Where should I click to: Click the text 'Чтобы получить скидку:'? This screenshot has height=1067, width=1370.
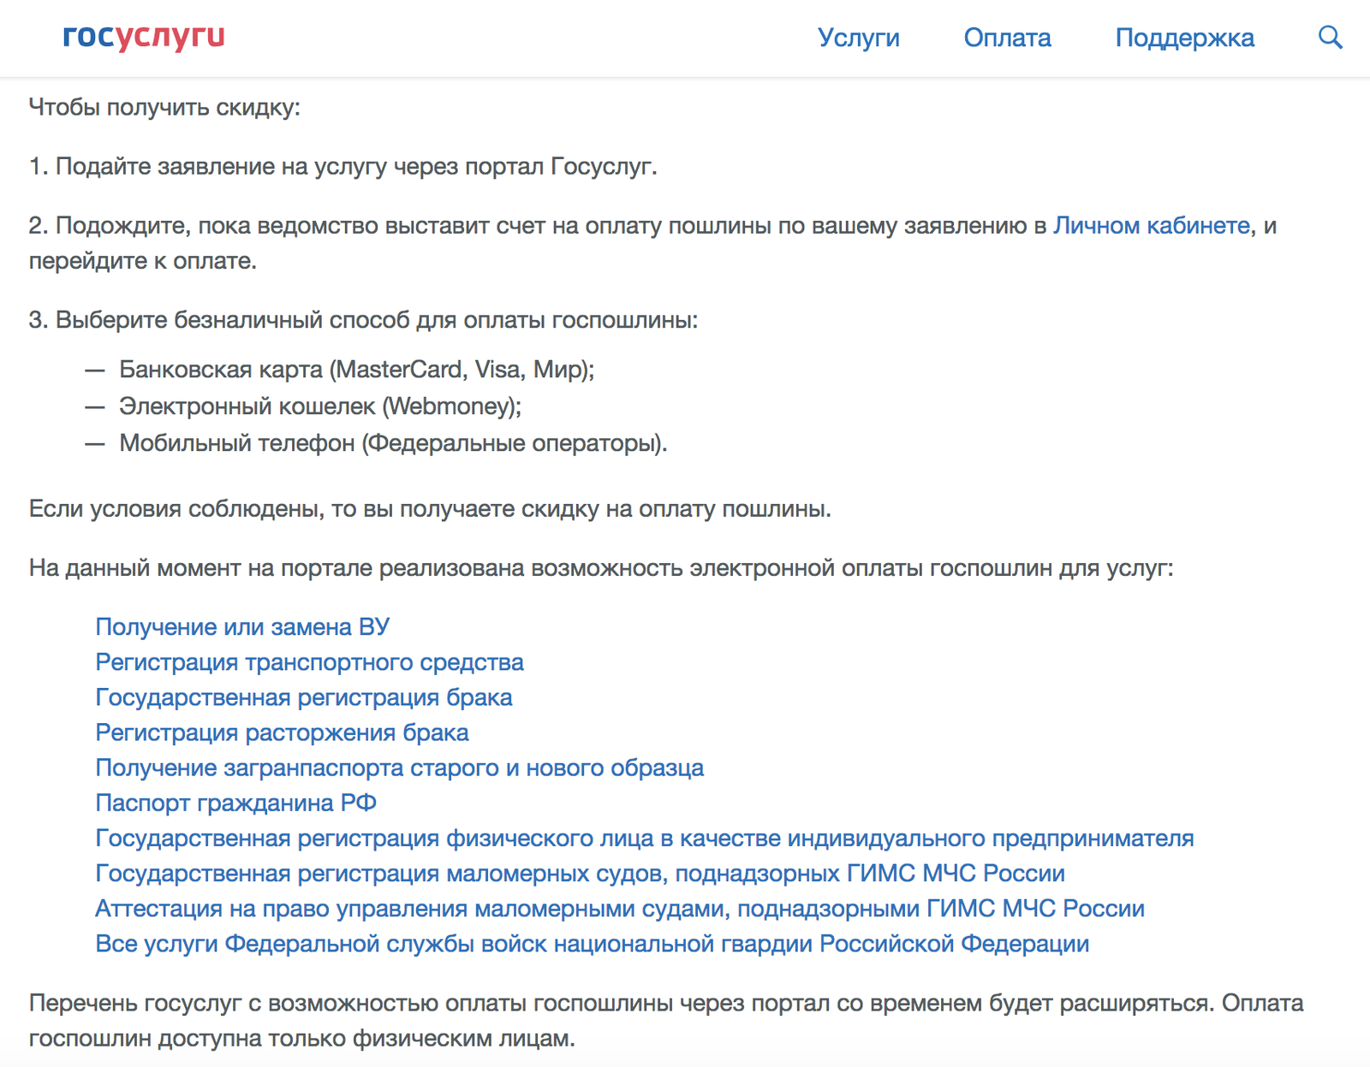(164, 107)
